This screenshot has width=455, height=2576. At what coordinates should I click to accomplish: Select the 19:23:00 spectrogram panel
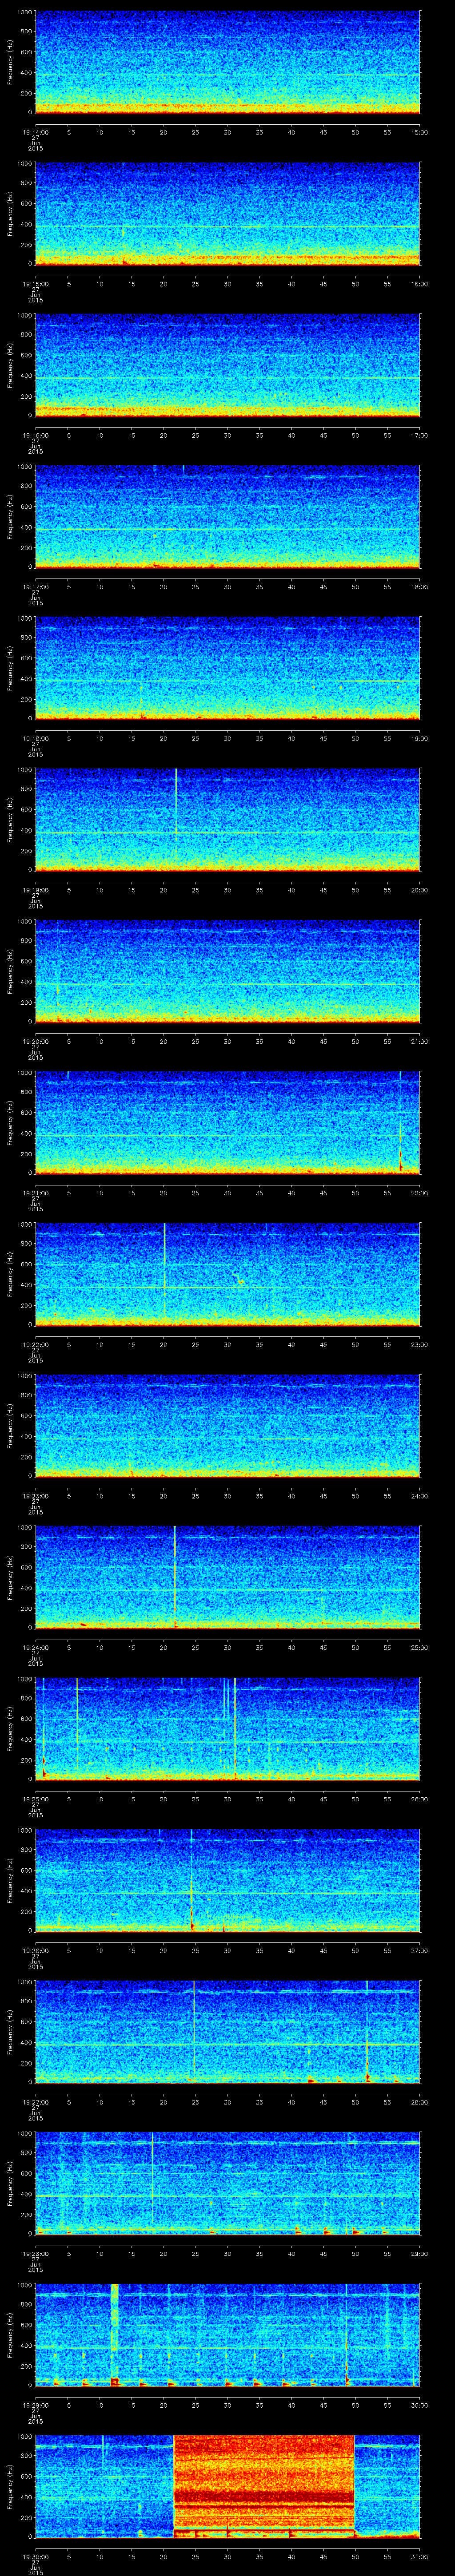click(227, 1425)
